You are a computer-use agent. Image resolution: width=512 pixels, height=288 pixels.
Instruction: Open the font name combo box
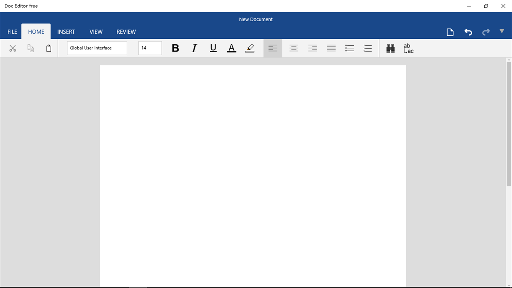pyautogui.click(x=97, y=48)
